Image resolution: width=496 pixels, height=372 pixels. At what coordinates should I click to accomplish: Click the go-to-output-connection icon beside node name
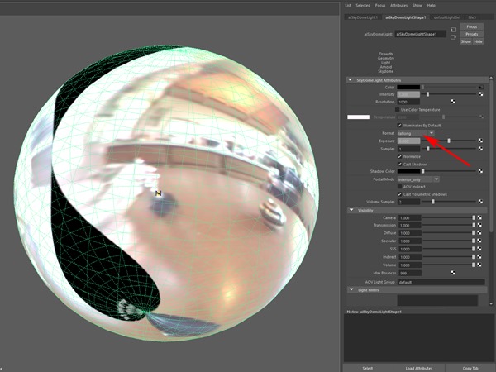tap(453, 37)
